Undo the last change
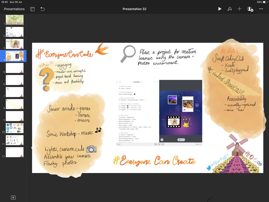Image resolution: width=269 pixels, height=202 pixels. [43, 9]
